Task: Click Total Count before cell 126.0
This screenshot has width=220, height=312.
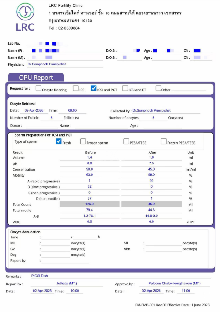Action: pos(89,204)
